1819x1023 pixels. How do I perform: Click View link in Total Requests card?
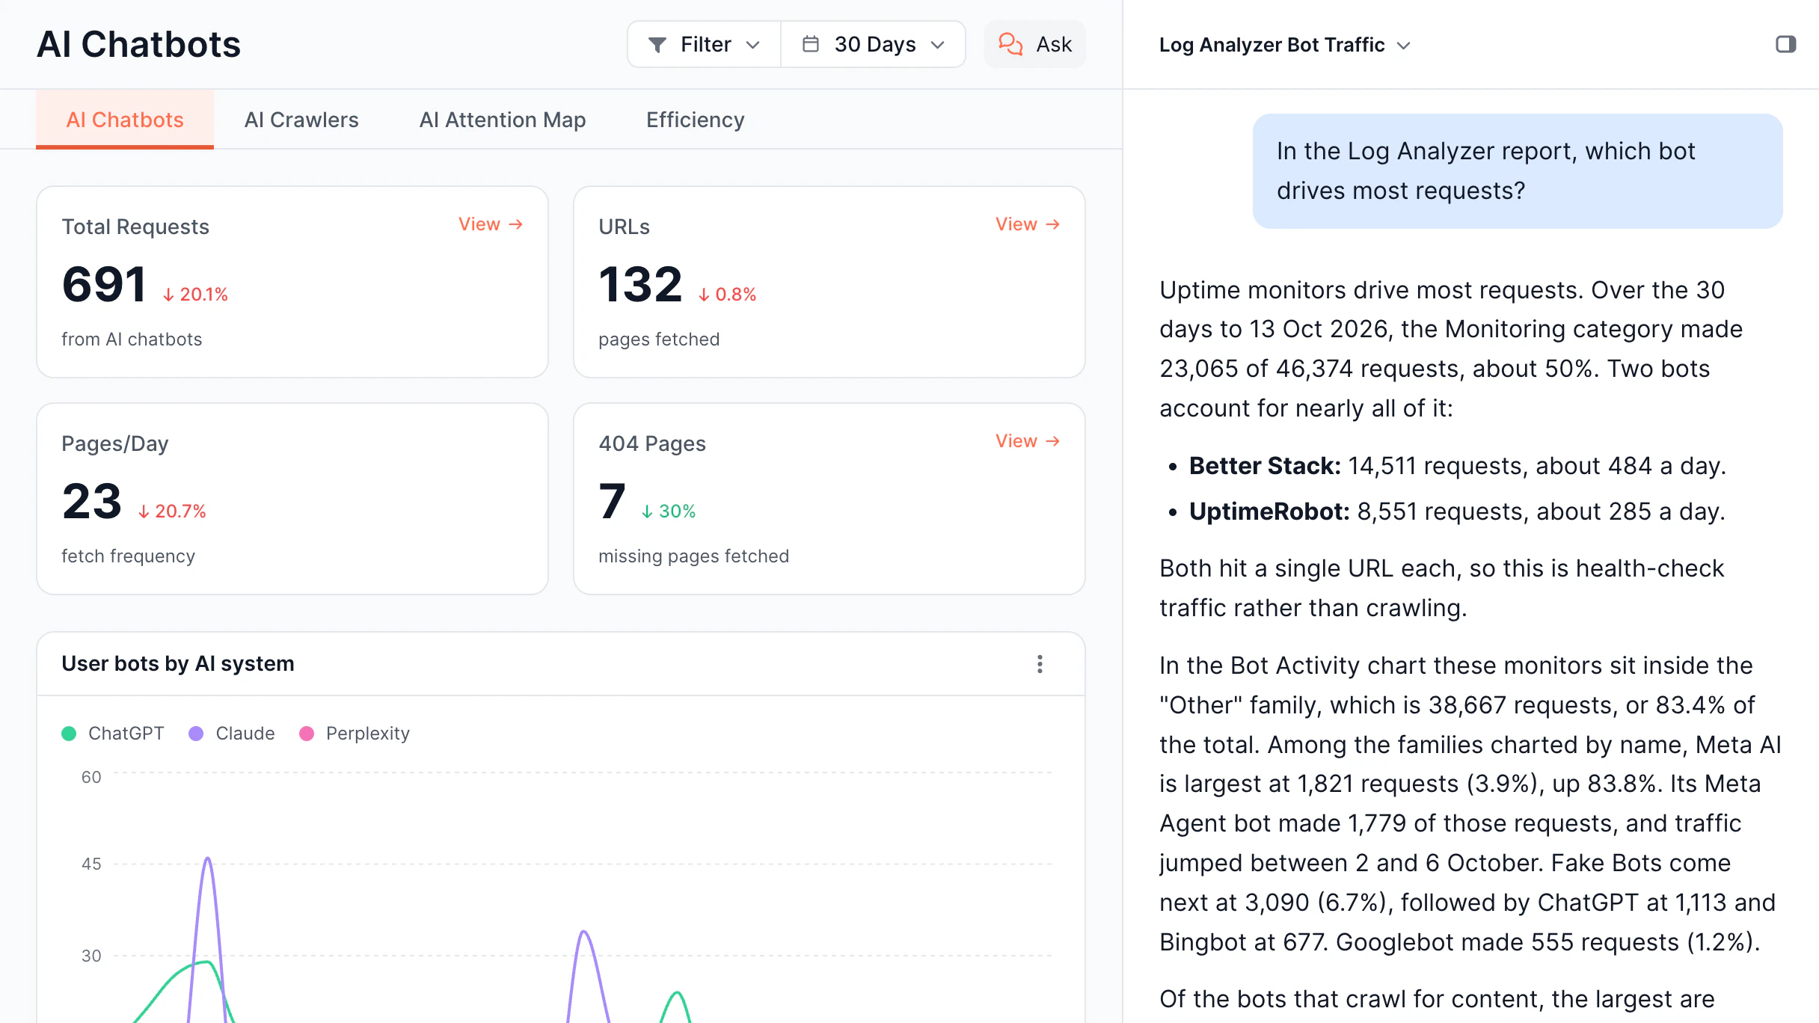(491, 224)
